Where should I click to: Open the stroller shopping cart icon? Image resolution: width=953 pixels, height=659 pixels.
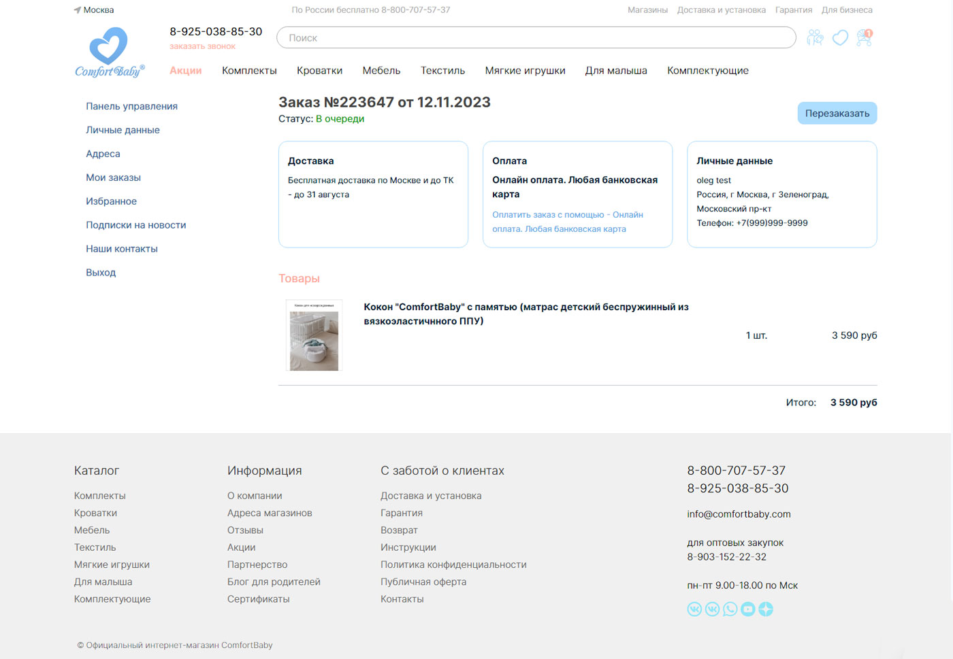pos(865,37)
